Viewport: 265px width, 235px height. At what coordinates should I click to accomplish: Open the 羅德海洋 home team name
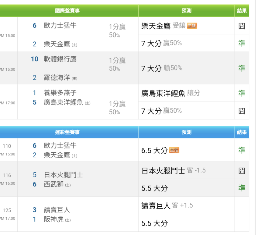[x=57, y=78]
